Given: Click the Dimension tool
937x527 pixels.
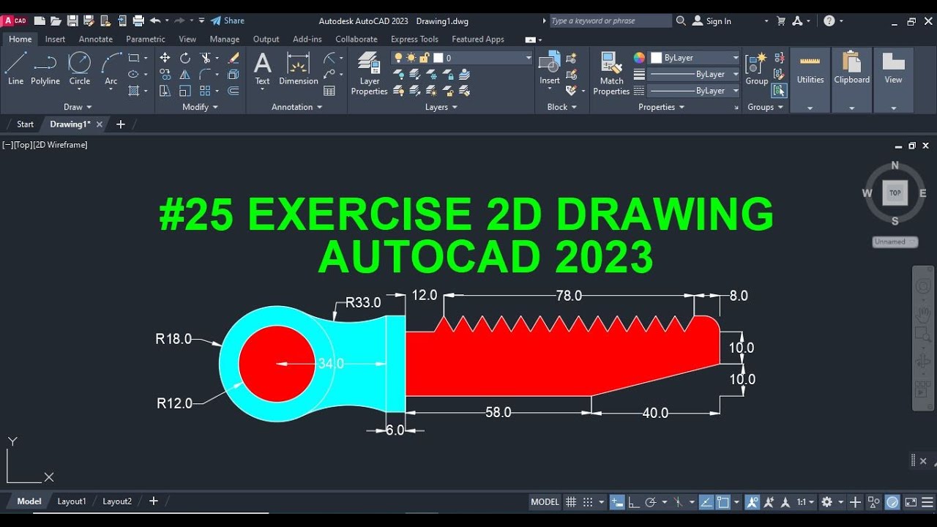Looking at the screenshot, I should click(x=298, y=69).
